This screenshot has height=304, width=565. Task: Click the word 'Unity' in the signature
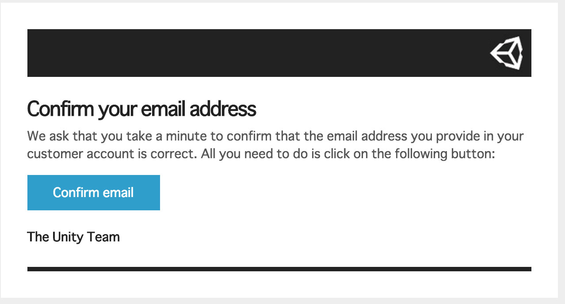click(68, 237)
